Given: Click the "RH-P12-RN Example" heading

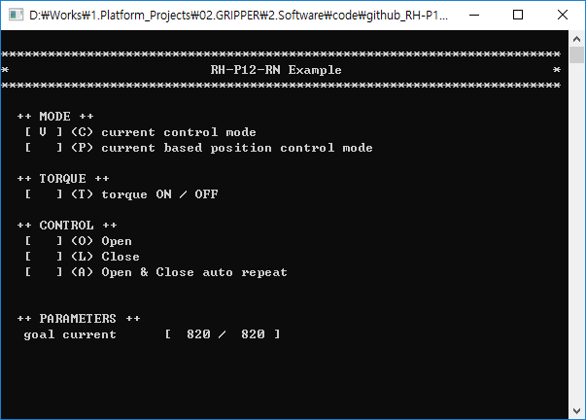Looking at the screenshot, I should [x=276, y=70].
